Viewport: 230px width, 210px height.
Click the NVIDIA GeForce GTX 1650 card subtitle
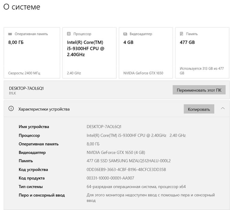pyautogui.click(x=143, y=73)
